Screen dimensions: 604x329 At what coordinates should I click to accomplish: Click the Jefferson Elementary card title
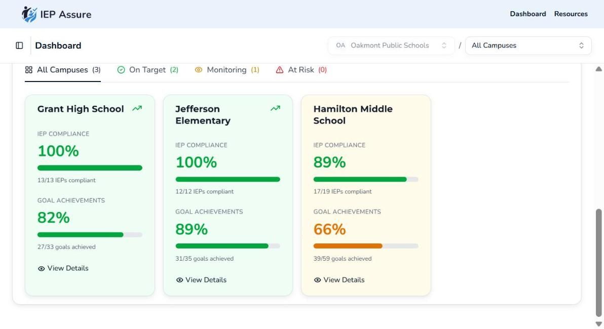[203, 115]
